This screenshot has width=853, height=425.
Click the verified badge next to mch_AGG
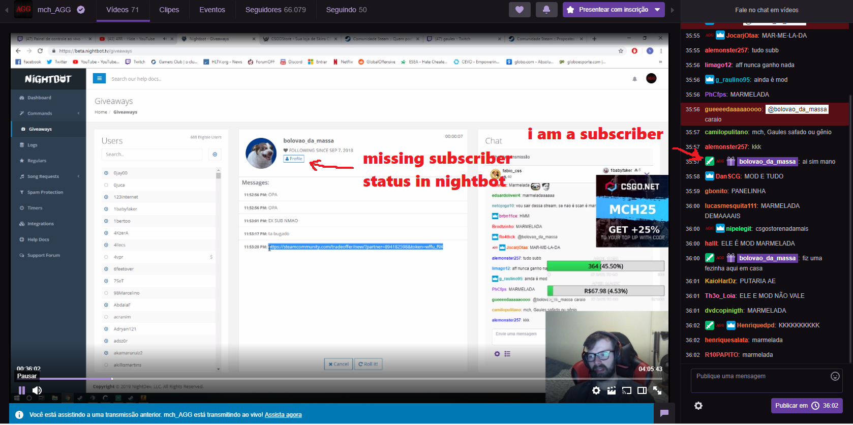(x=81, y=10)
